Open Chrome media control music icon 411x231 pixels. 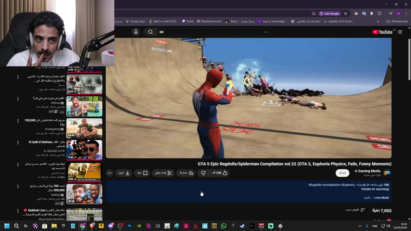tap(391, 13)
